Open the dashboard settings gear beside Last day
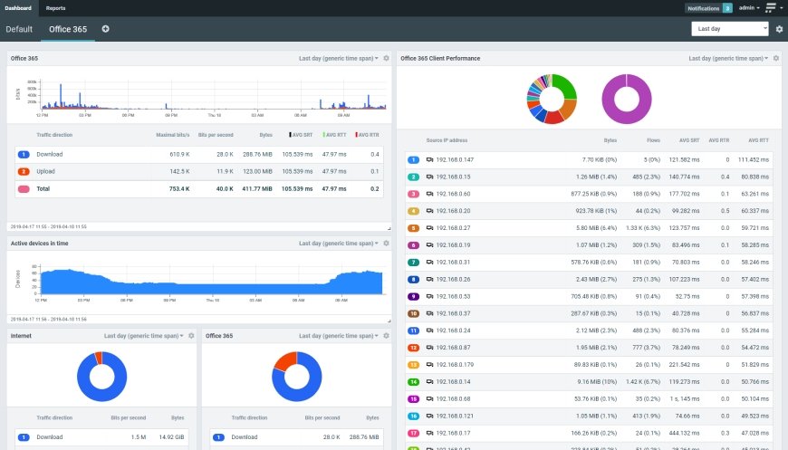788x450 pixels. pyautogui.click(x=779, y=29)
